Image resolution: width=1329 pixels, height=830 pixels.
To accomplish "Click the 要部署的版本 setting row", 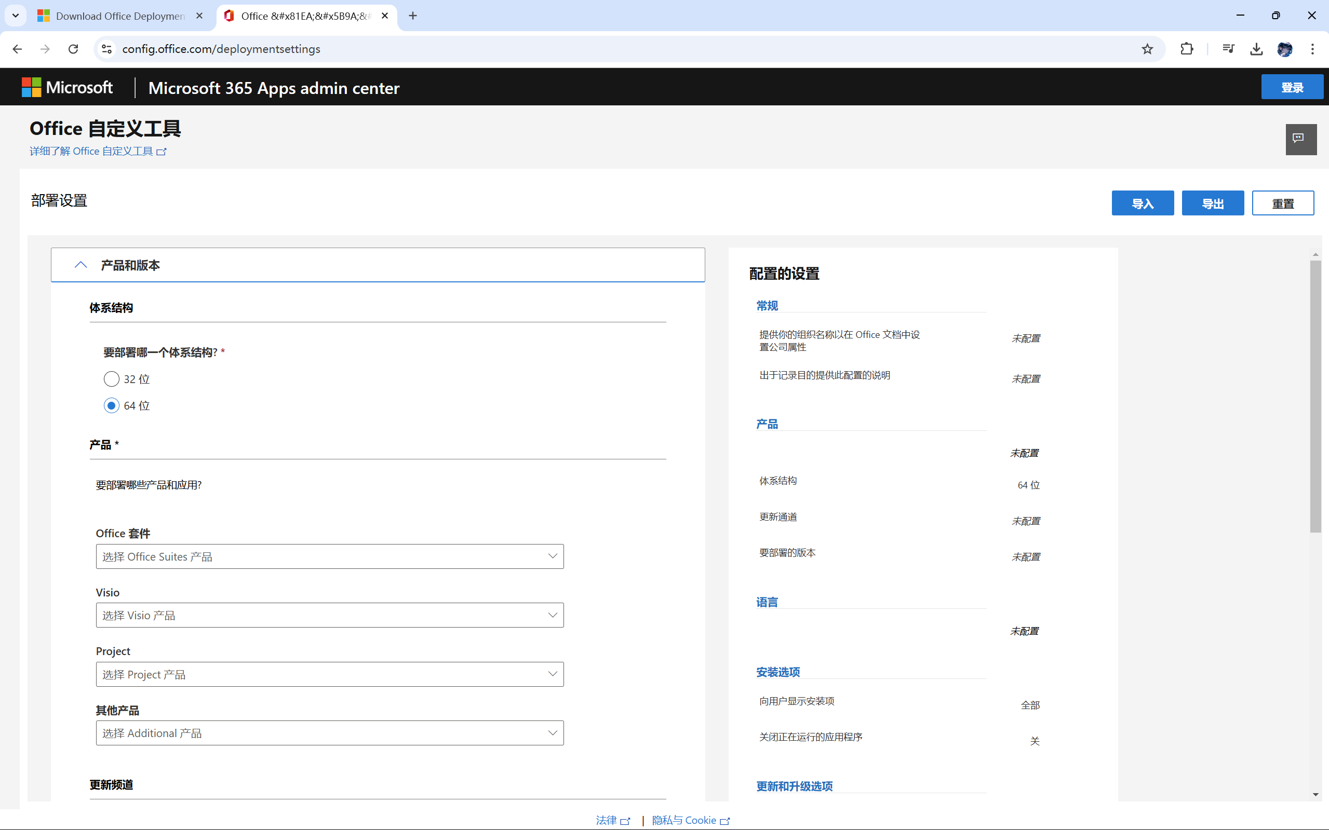I will tap(899, 553).
